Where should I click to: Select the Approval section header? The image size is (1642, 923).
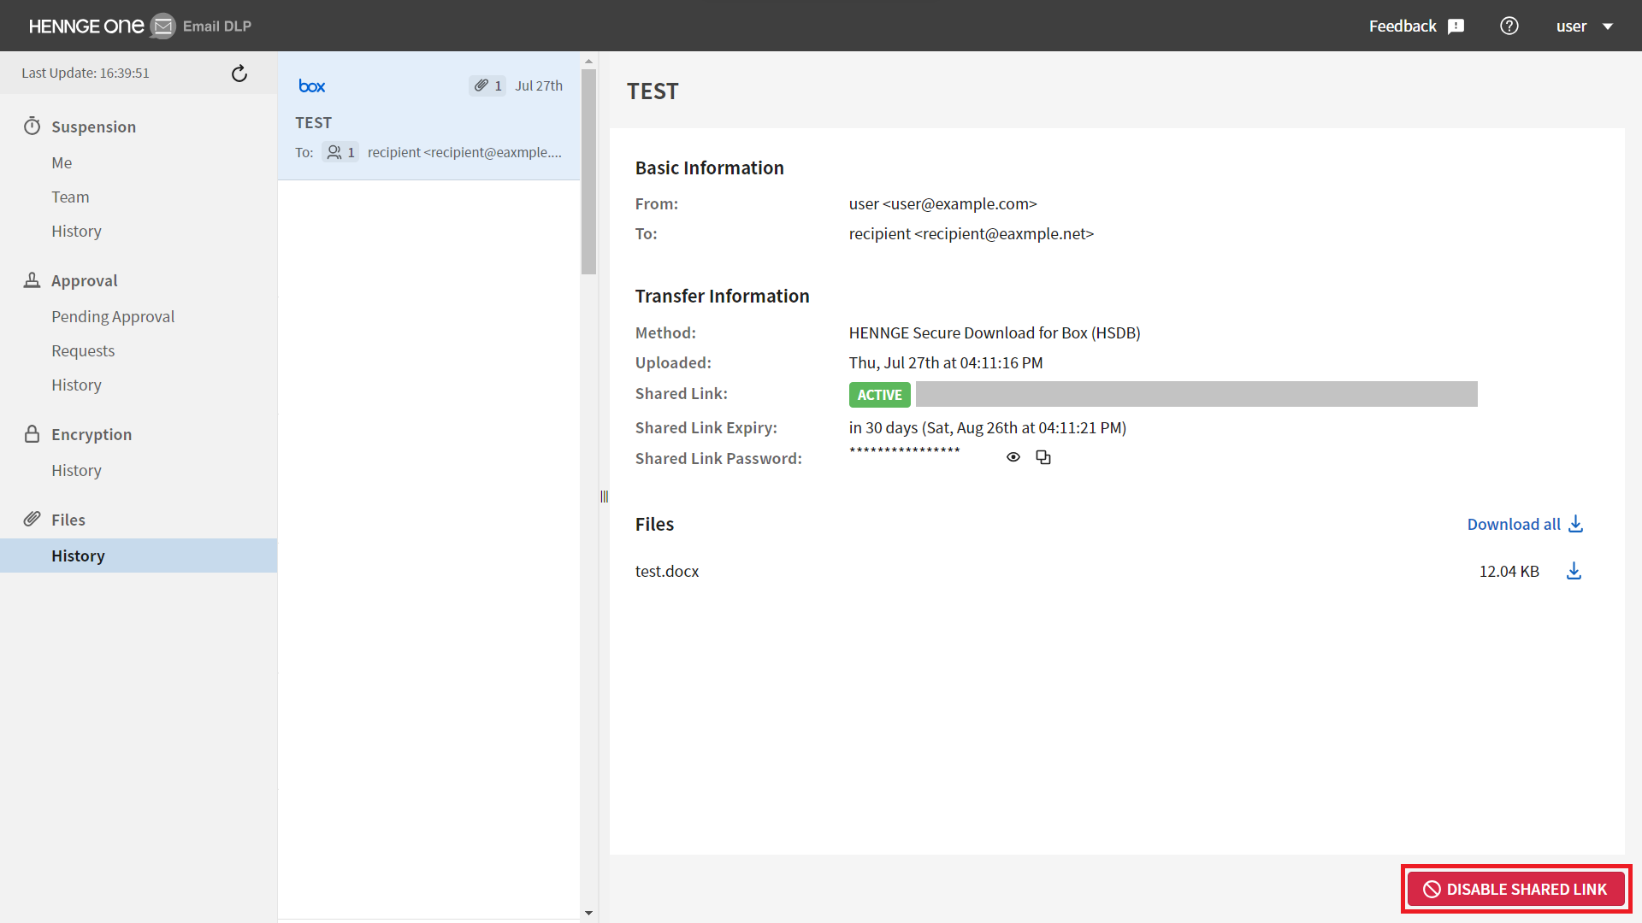[84, 280]
